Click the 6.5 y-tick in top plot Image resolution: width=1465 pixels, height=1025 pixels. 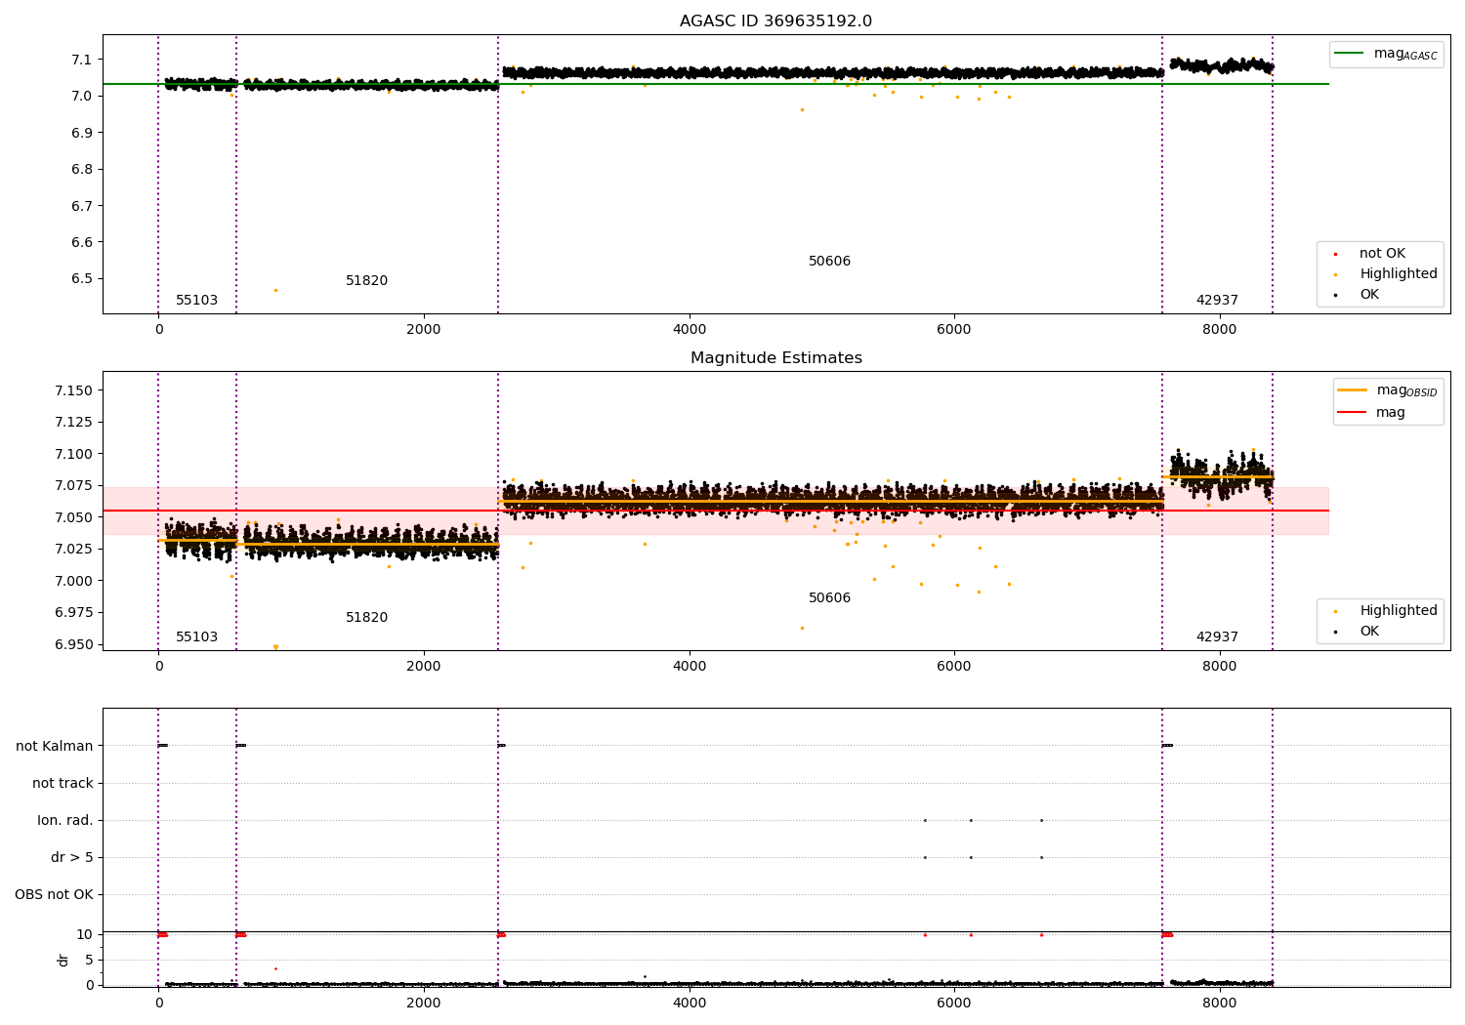point(81,278)
